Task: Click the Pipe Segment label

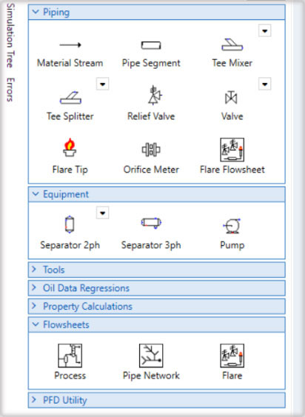Action: click(151, 63)
